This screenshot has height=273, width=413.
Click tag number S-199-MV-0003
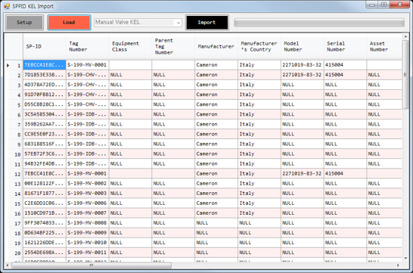point(88,194)
